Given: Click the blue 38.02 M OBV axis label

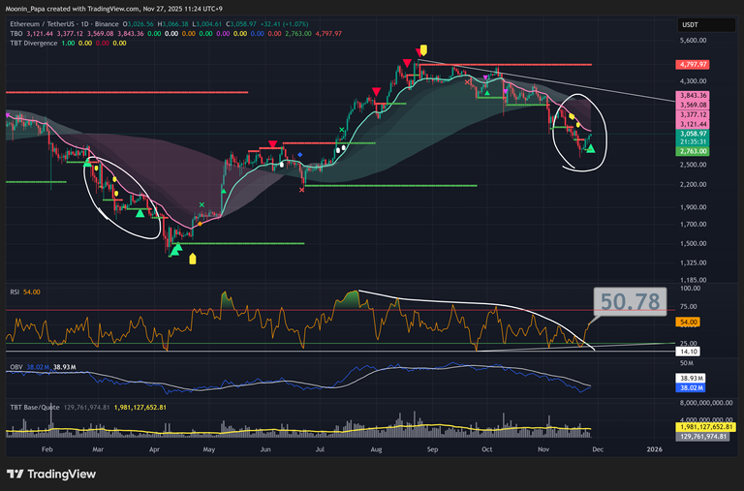Looking at the screenshot, I should (x=693, y=385).
